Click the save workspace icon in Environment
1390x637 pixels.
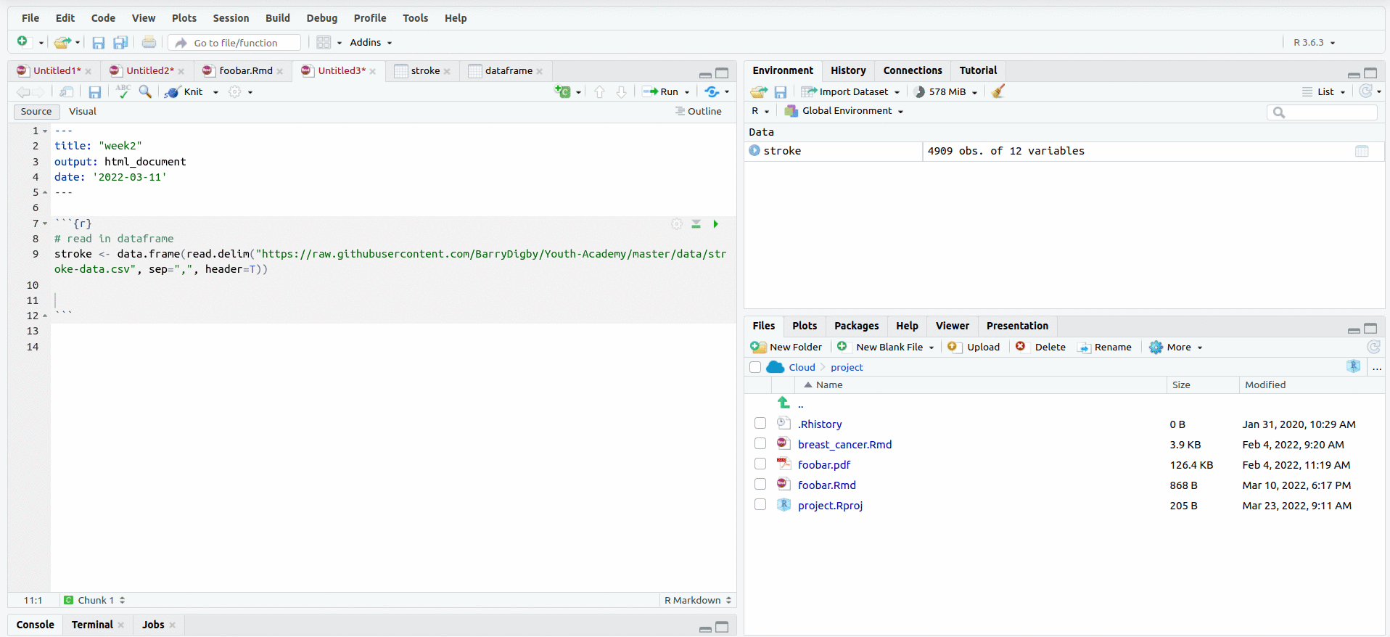point(781,92)
